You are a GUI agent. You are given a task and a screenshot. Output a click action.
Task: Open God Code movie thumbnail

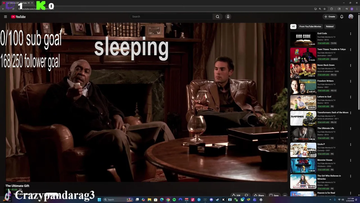(x=303, y=39)
